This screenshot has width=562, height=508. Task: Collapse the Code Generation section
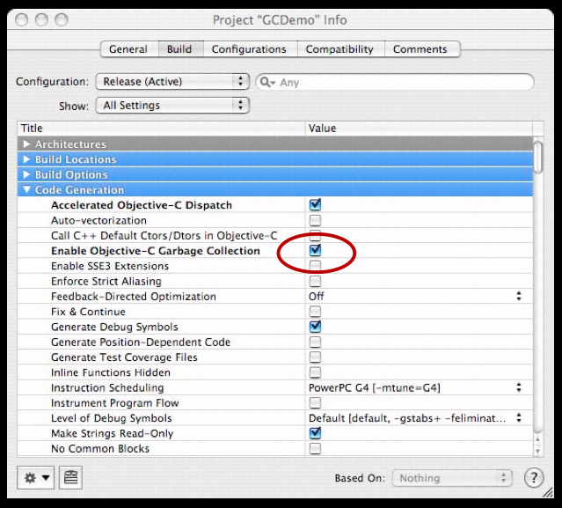tap(27, 190)
